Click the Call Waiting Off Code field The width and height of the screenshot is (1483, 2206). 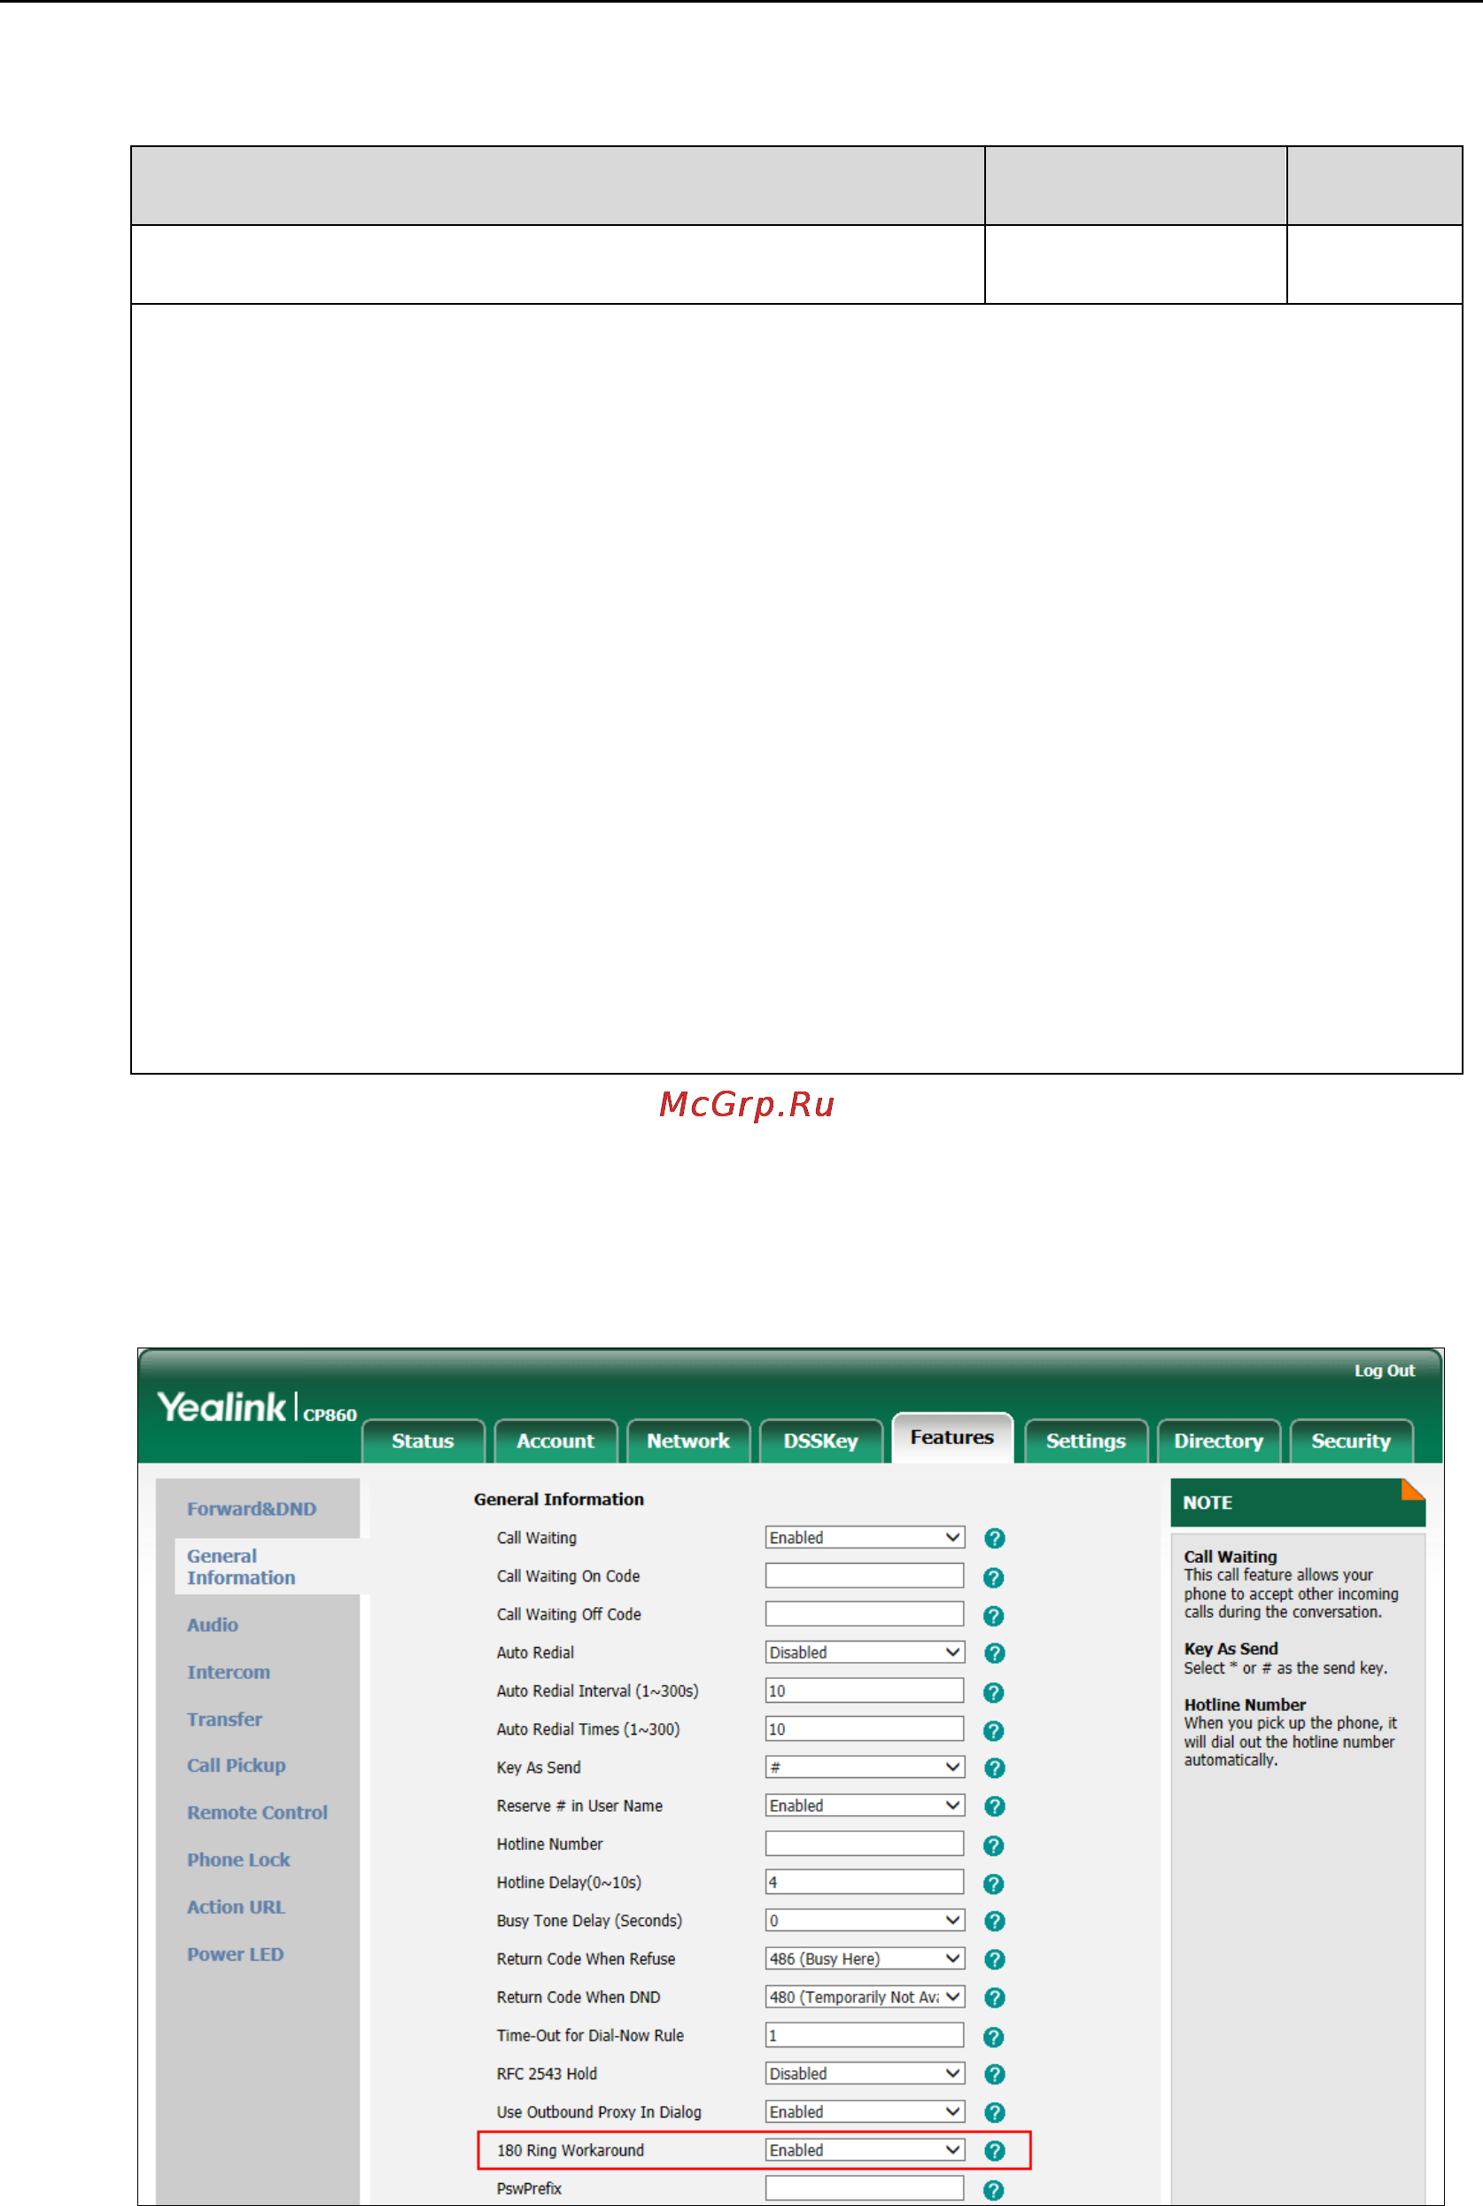(x=865, y=1614)
